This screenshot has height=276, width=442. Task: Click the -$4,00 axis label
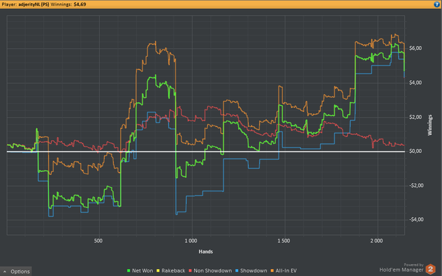416,220
